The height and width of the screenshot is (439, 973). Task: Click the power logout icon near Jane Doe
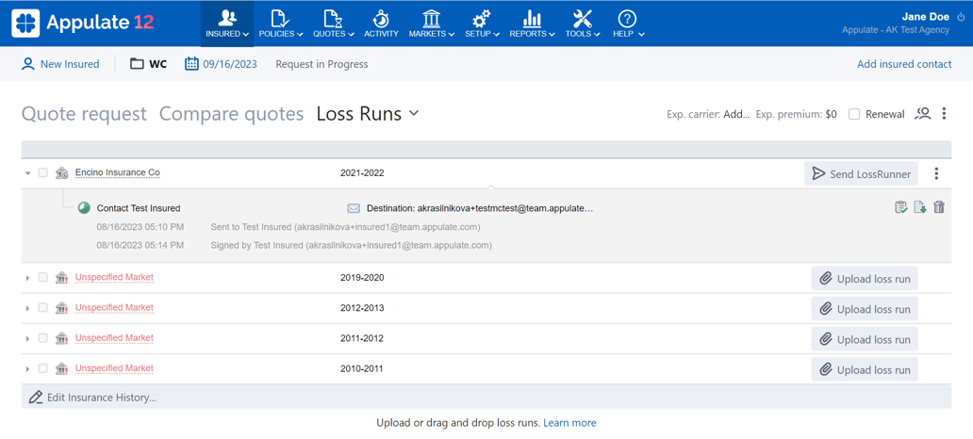pyautogui.click(x=961, y=17)
